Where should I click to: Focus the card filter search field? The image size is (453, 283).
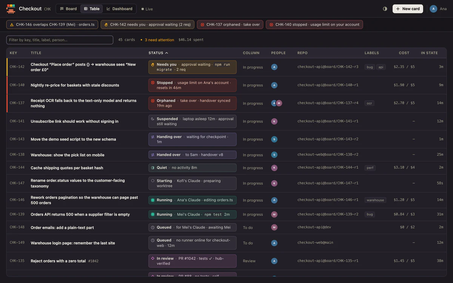coord(60,40)
